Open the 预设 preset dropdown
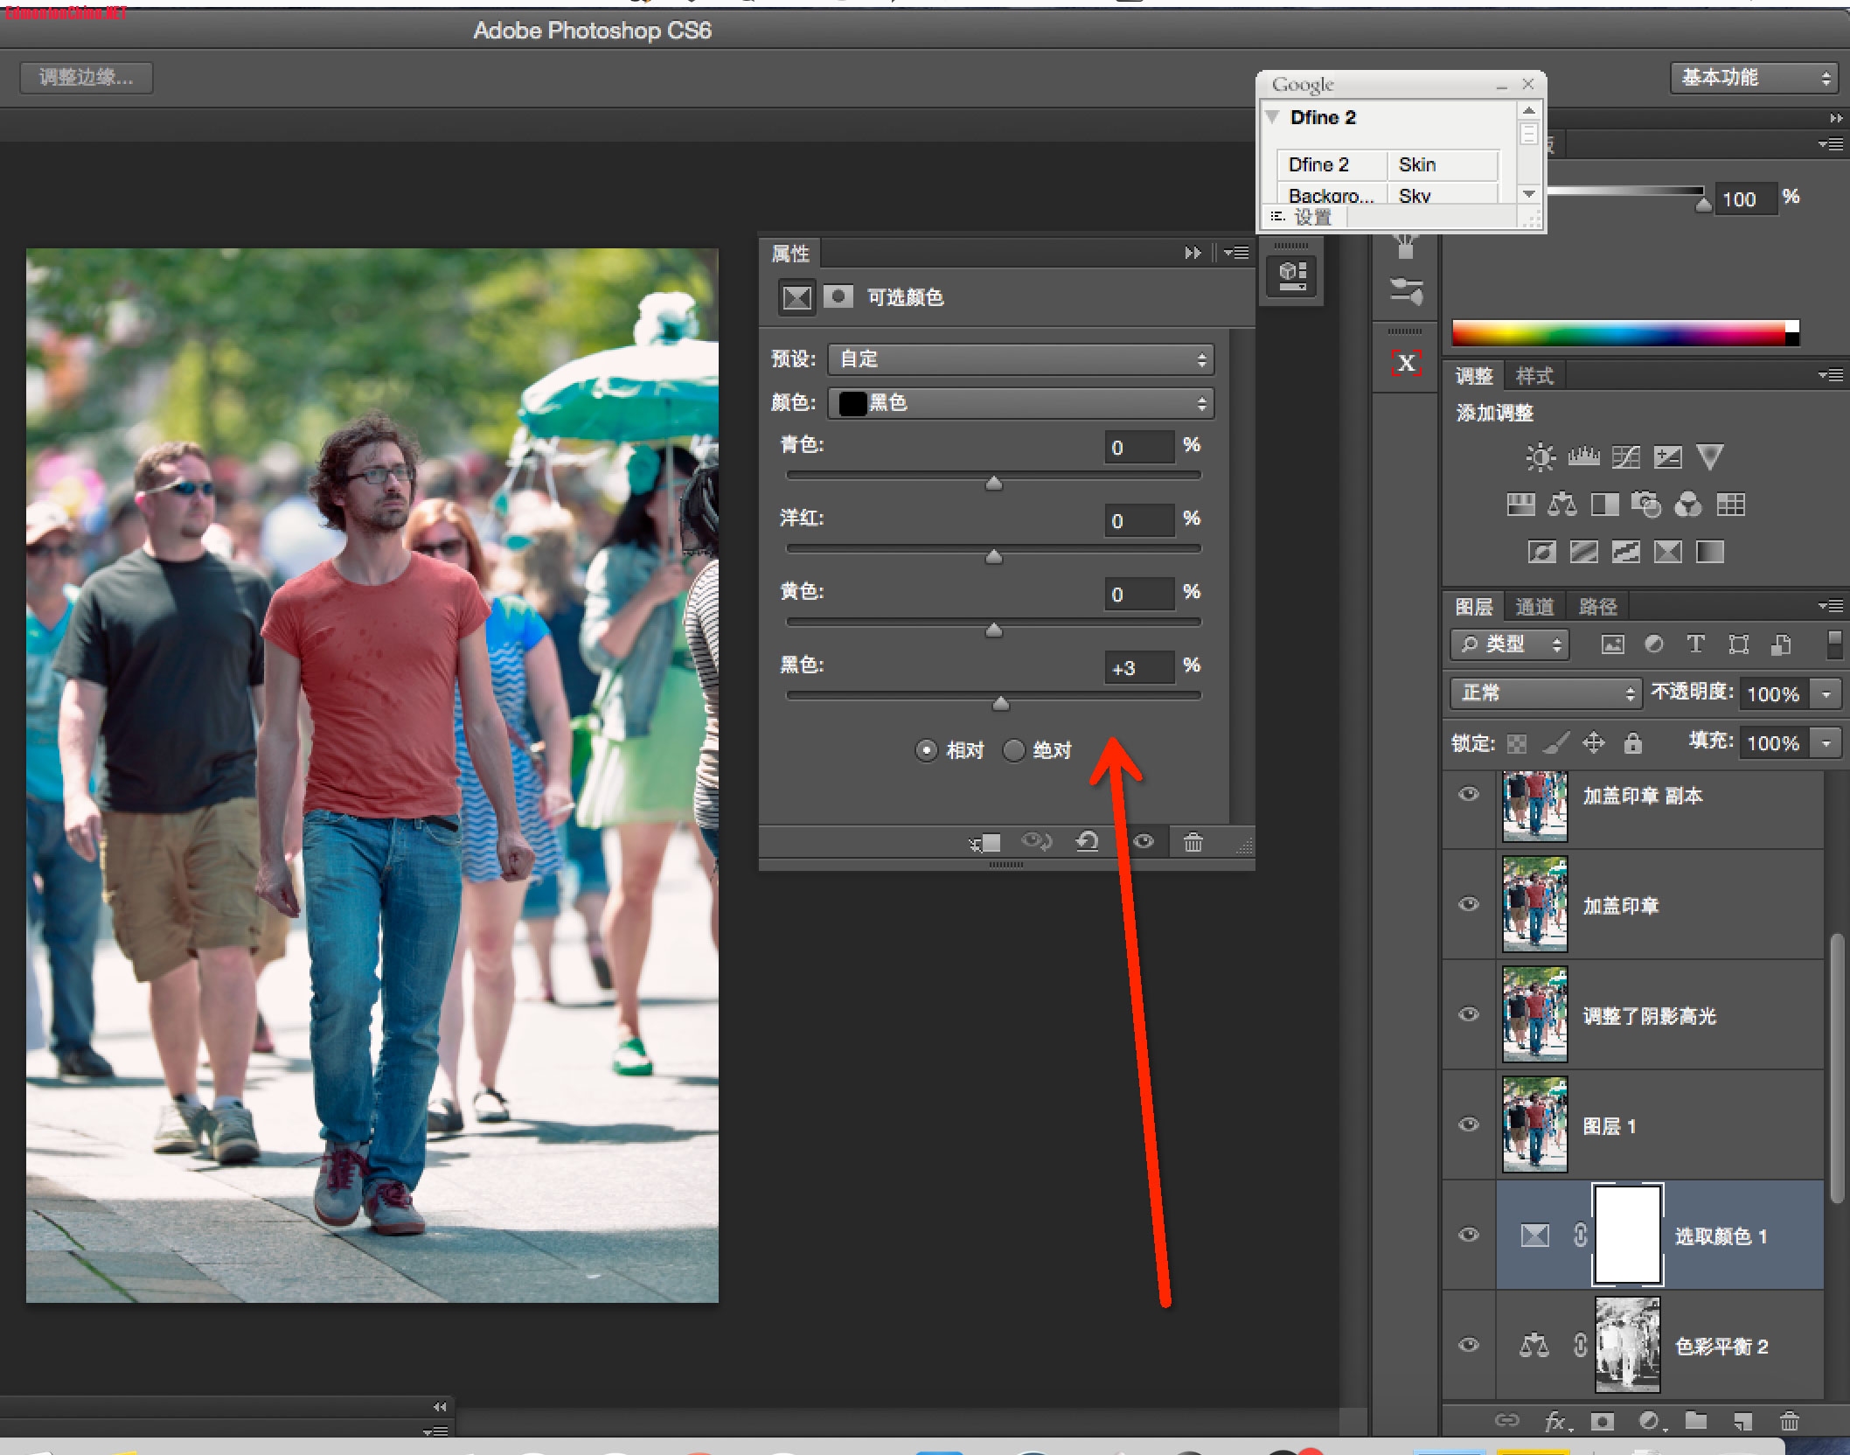 pos(1020,359)
